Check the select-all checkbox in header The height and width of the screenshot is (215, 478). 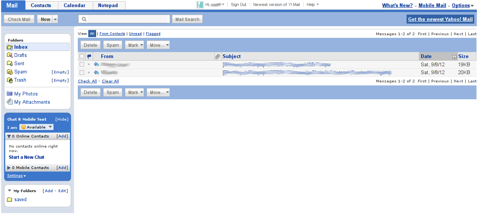82,57
